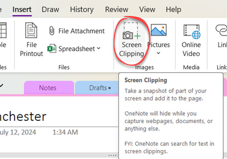Click the Pictures image icon
This screenshot has height=159, width=227.
pos(158,30)
